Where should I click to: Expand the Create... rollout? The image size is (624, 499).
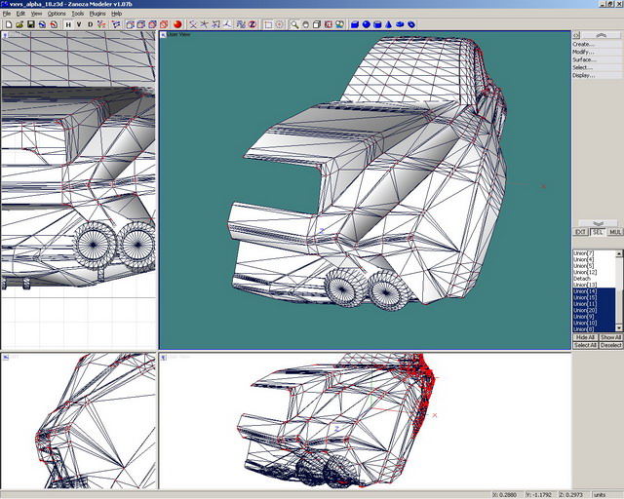click(x=584, y=44)
